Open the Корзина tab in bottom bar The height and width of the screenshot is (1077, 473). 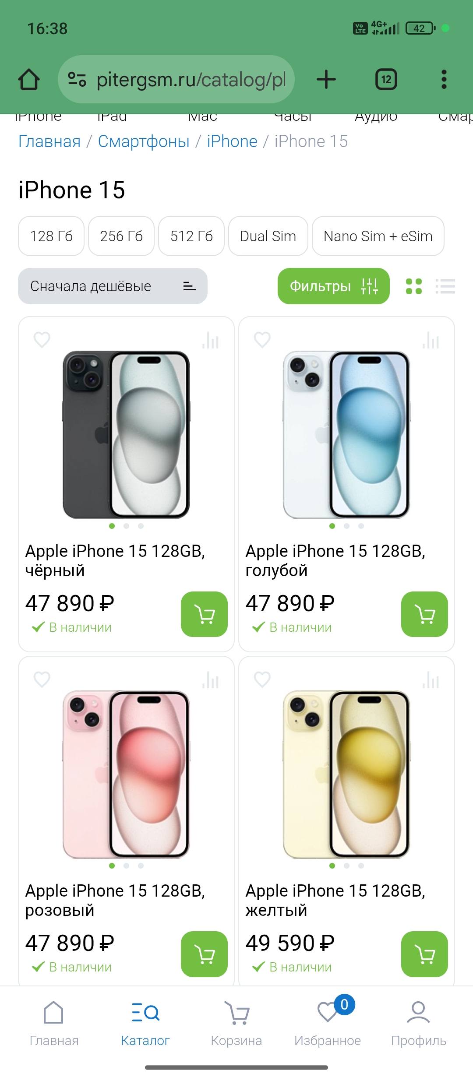pyautogui.click(x=236, y=1024)
